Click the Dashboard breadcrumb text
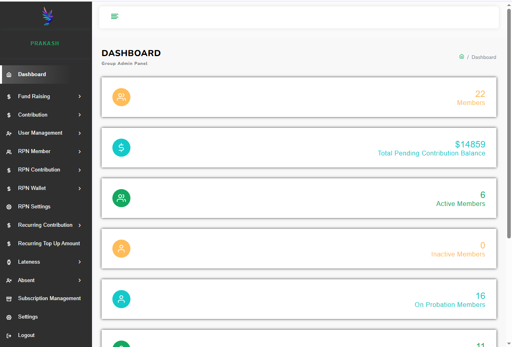Image resolution: width=512 pixels, height=347 pixels. coord(484,57)
